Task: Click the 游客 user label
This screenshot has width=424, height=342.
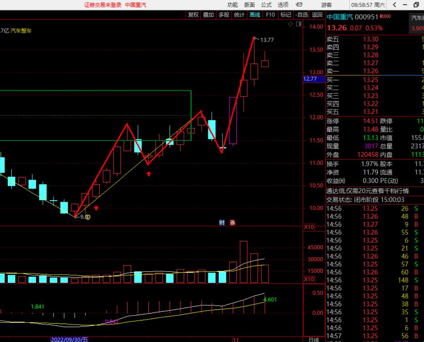Action: click(326, 5)
